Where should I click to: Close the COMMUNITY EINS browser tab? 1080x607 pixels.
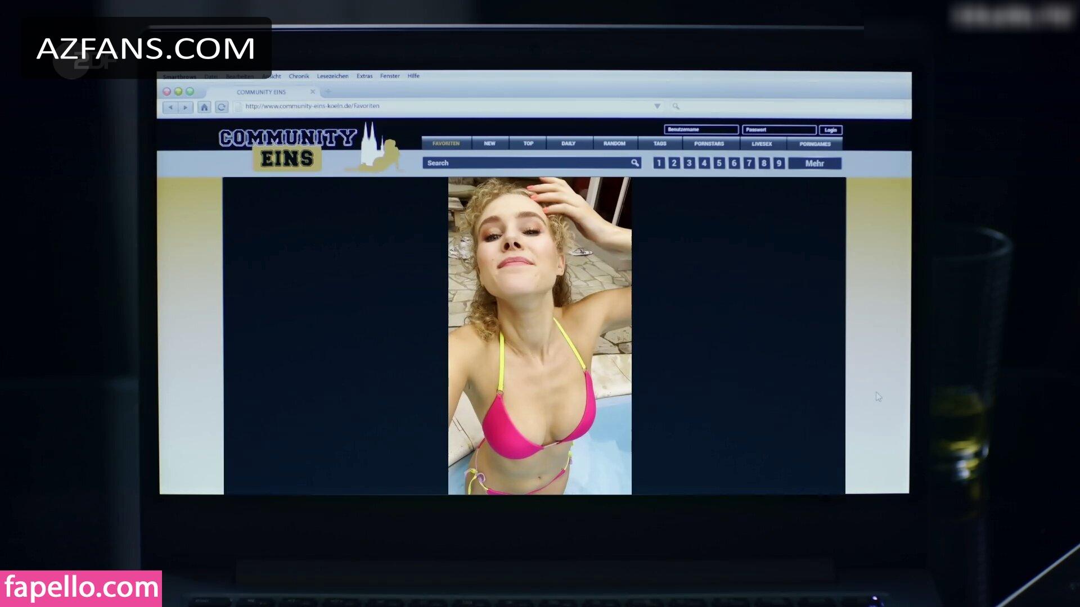click(313, 92)
